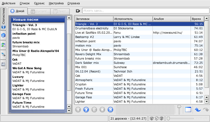The height and width of the screenshot is (122, 210).
Task: Open the Сервис menu
Action: click(39, 3)
